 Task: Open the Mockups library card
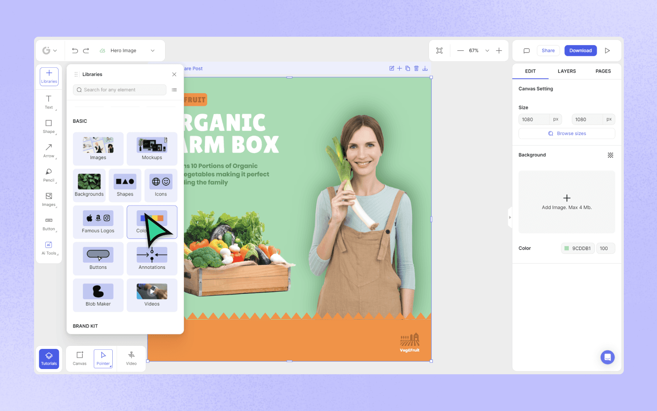[152, 149]
